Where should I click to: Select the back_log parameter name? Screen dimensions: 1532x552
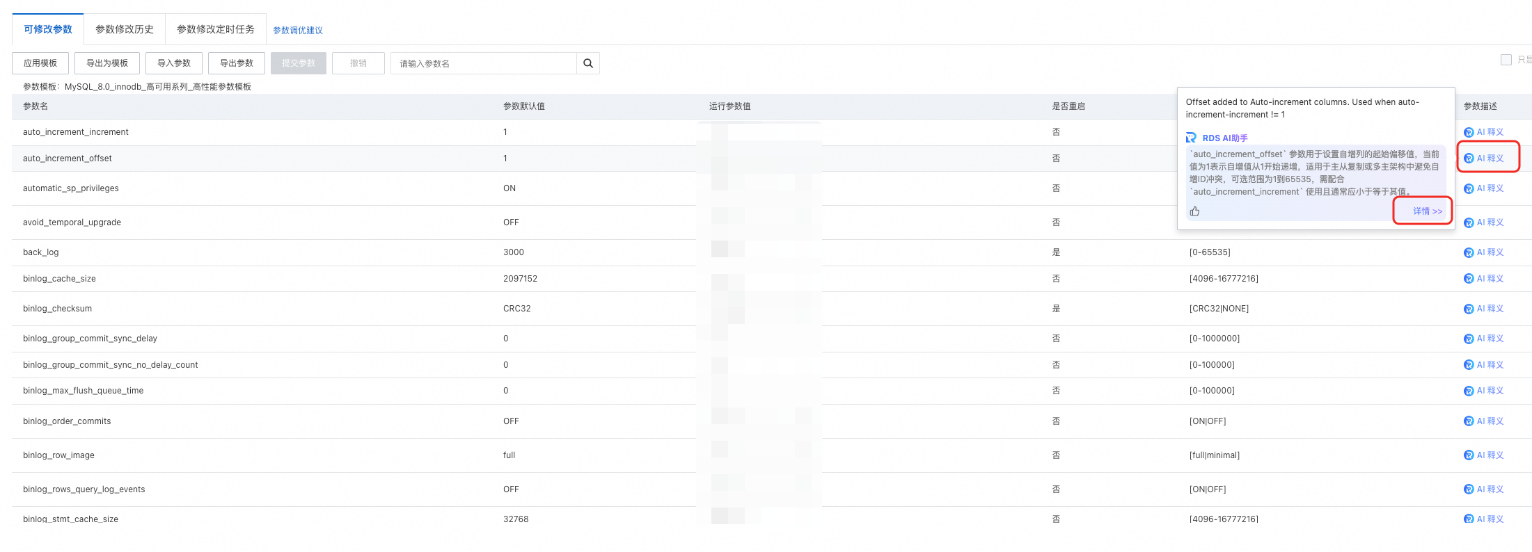point(41,252)
